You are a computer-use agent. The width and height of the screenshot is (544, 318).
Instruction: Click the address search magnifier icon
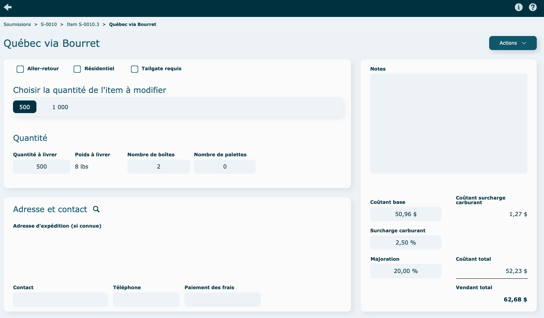pos(96,209)
